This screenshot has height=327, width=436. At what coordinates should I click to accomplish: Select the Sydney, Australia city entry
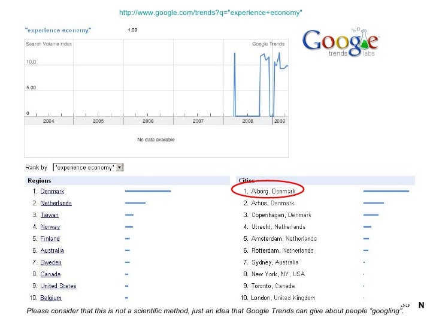coord(275,262)
